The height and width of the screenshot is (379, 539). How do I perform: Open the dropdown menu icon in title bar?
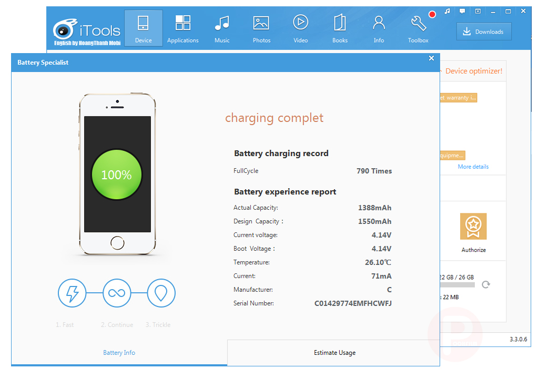pyautogui.click(x=478, y=12)
